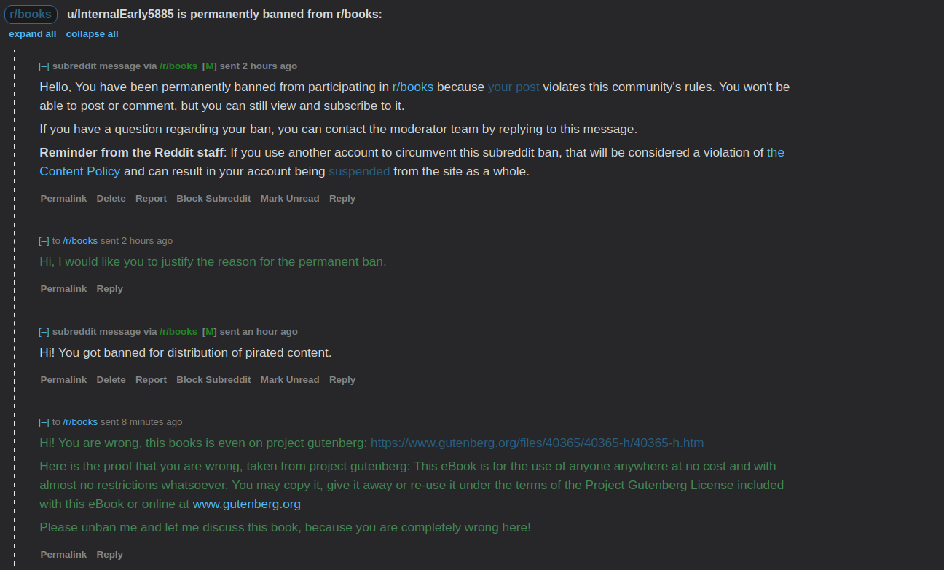Visit the www.gutenberg.org link
The image size is (944, 570).
point(246,504)
